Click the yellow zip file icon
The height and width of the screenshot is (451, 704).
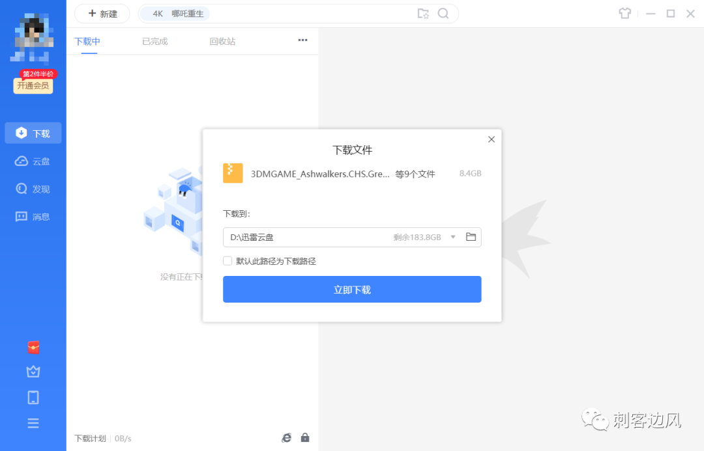pos(233,173)
